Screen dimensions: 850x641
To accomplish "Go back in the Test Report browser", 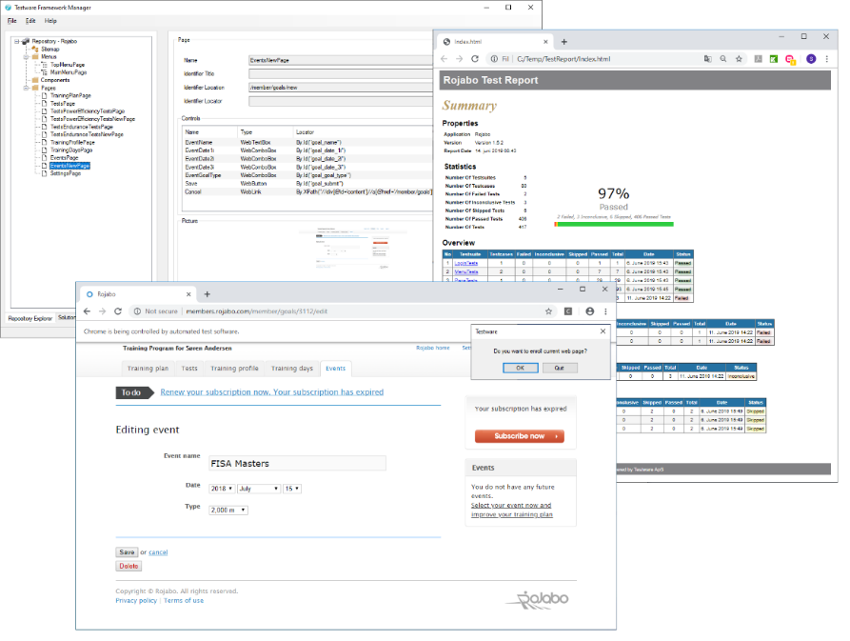I will tap(445, 58).
